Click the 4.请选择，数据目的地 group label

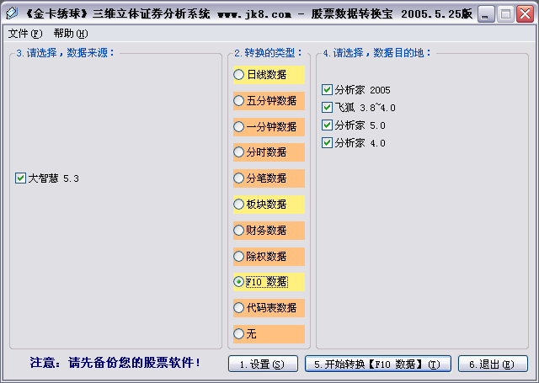376,53
